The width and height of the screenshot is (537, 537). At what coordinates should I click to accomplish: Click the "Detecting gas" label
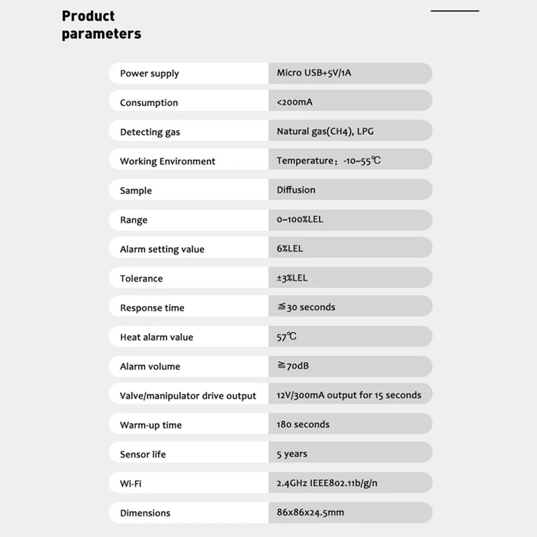[x=150, y=132]
